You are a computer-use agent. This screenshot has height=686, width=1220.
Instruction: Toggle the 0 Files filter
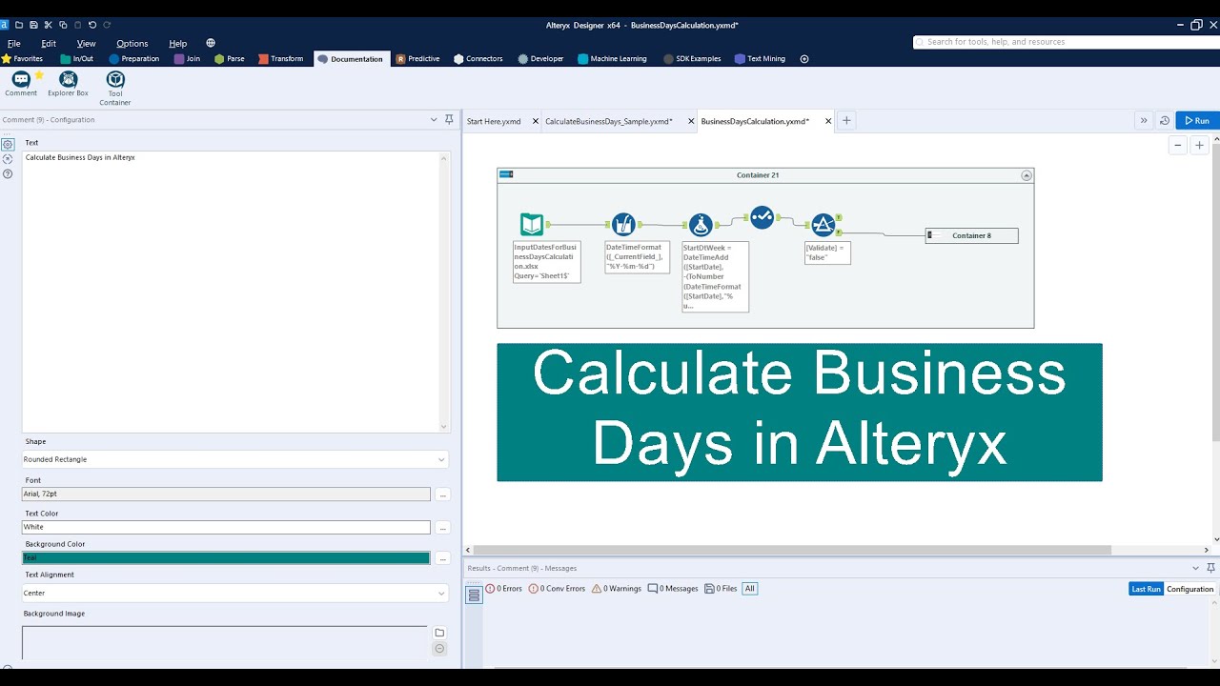click(x=721, y=589)
